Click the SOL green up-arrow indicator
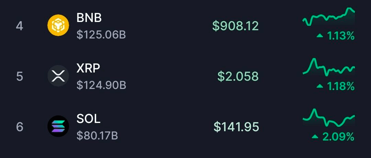Viewport: 371px width, 158px height. 315,137
